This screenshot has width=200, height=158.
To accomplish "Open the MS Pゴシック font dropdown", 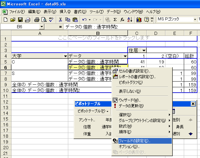I will click(195, 19).
